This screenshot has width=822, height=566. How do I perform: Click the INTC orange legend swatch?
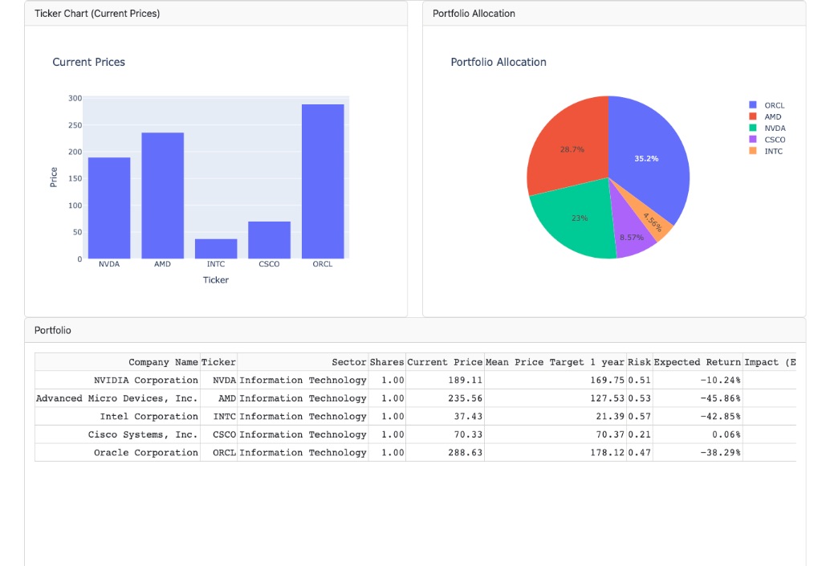[x=753, y=151]
